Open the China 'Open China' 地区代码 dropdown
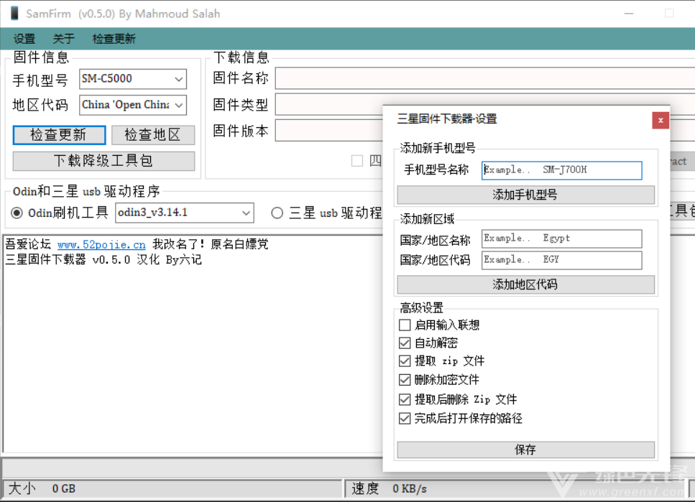The image size is (695, 502). [178, 105]
